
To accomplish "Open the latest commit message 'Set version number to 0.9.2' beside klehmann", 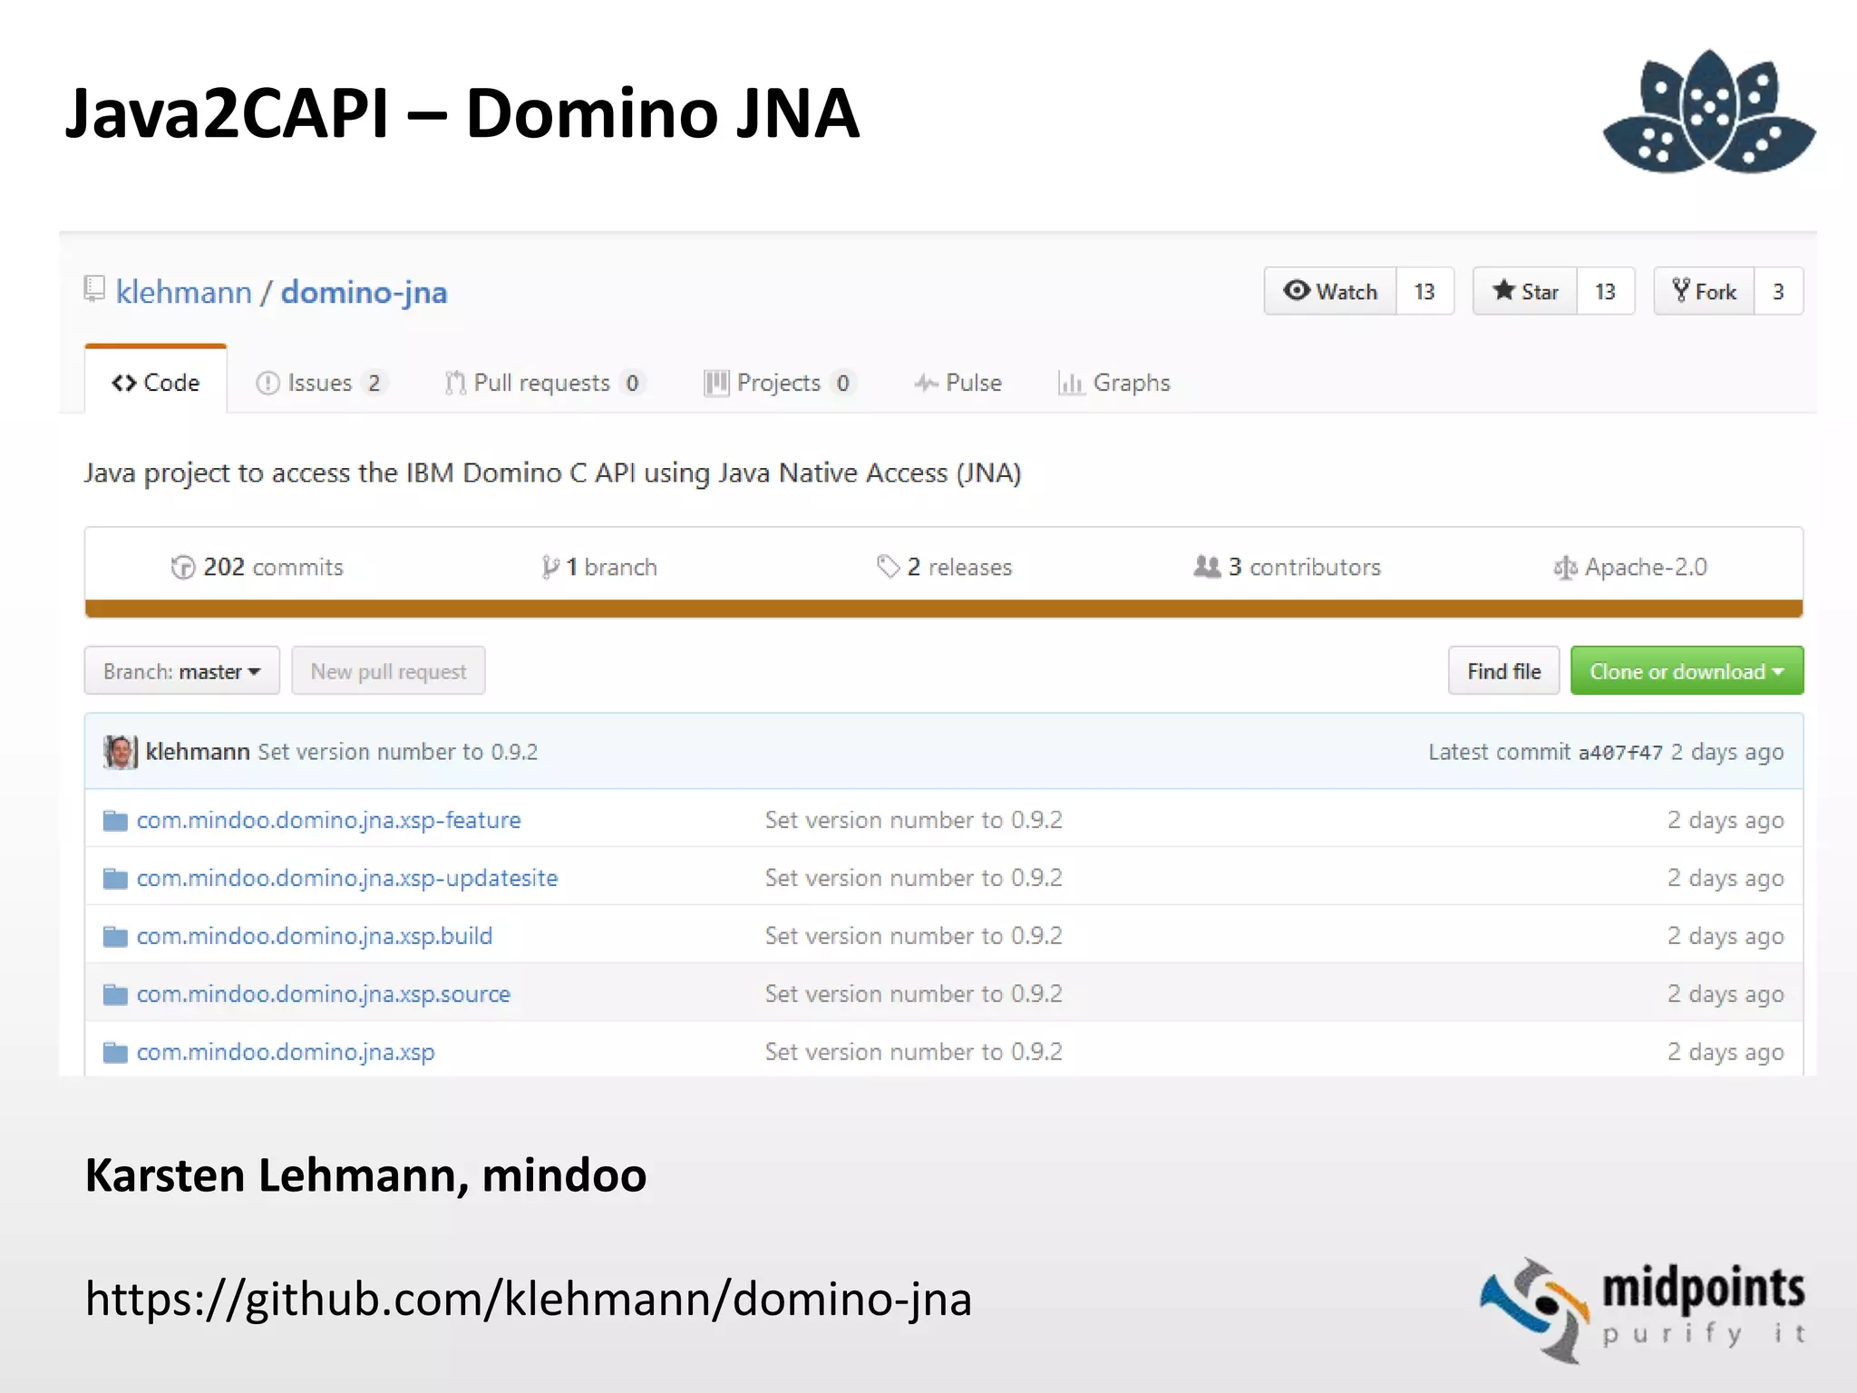I will click(x=398, y=752).
